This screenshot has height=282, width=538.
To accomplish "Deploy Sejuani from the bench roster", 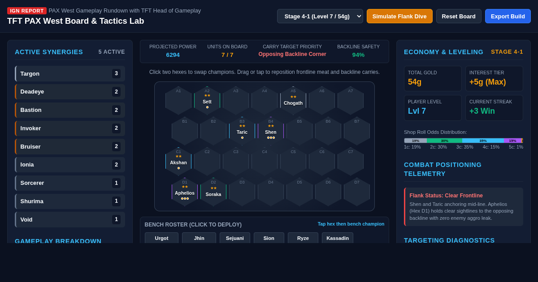I will 235,238.
